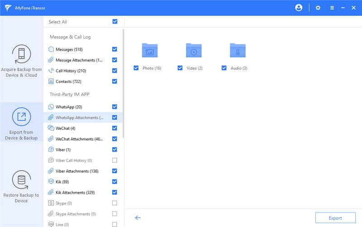The height and width of the screenshot is (227, 362).
Task: Uncheck the WeChat (4) checkbox
Action: [114, 128]
